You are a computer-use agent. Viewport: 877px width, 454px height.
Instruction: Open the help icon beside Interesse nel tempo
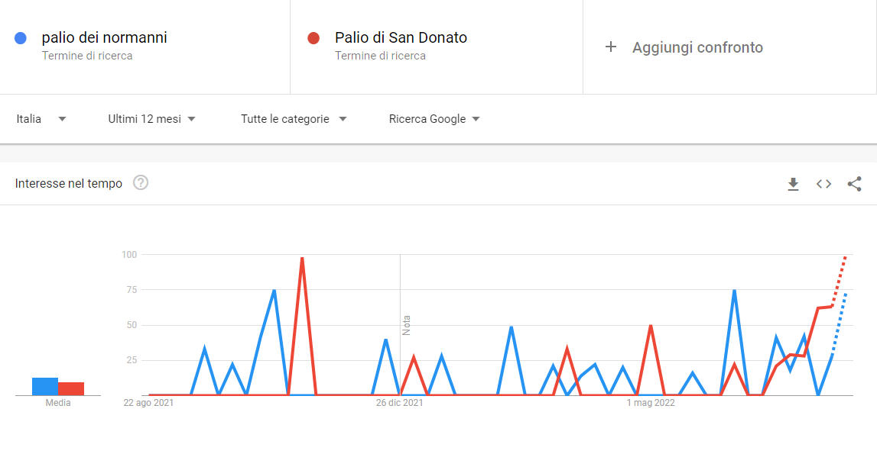[141, 182]
